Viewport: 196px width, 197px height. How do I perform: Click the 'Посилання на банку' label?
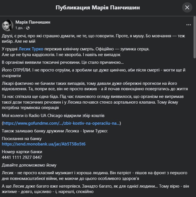(22, 139)
